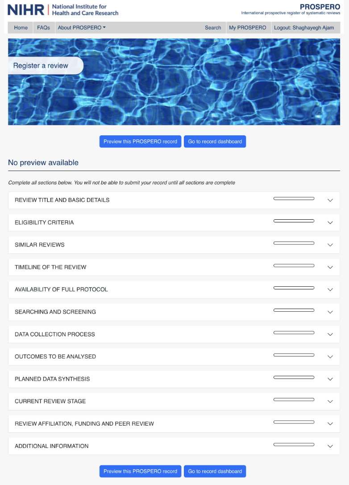The width and height of the screenshot is (349, 485).
Task: Expand the Eligibility Criteria section chevron
Action: (x=330, y=222)
